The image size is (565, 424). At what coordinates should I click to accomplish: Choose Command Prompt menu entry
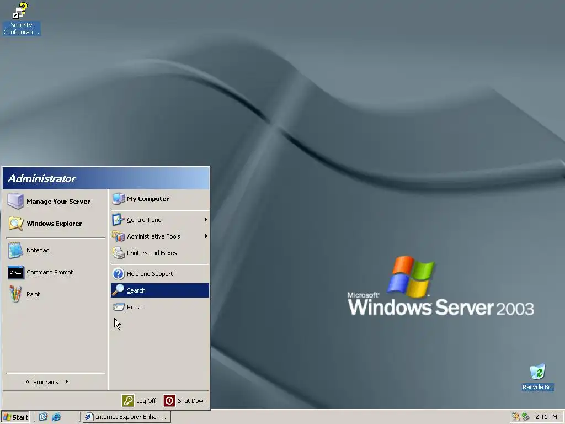(56, 272)
